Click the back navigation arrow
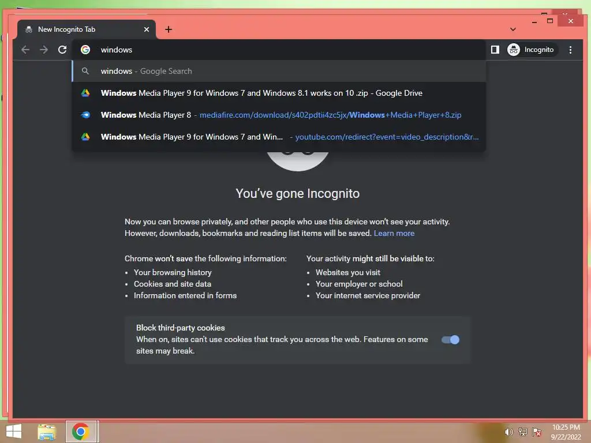 (x=25, y=50)
